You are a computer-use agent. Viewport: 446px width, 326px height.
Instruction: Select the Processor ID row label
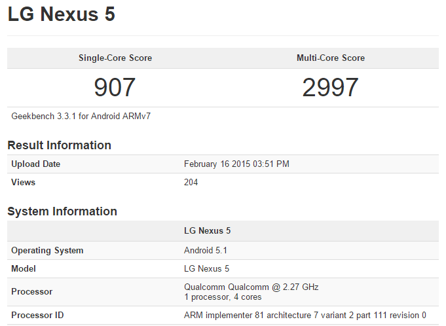coord(37,316)
